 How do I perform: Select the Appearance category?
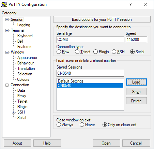[27, 58]
